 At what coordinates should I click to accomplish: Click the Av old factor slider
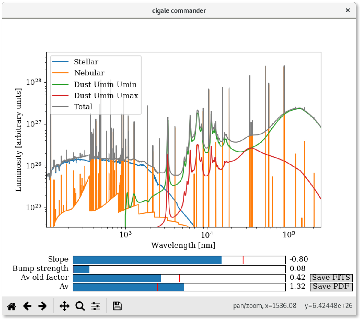[x=179, y=278]
